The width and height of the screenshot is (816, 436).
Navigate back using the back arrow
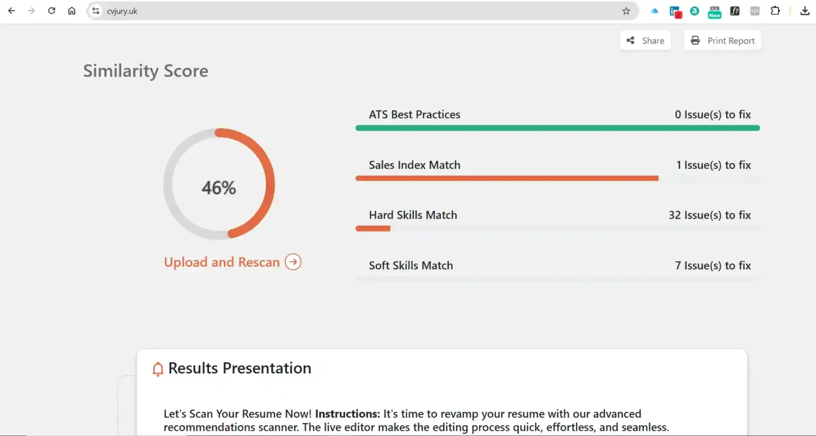coord(11,11)
